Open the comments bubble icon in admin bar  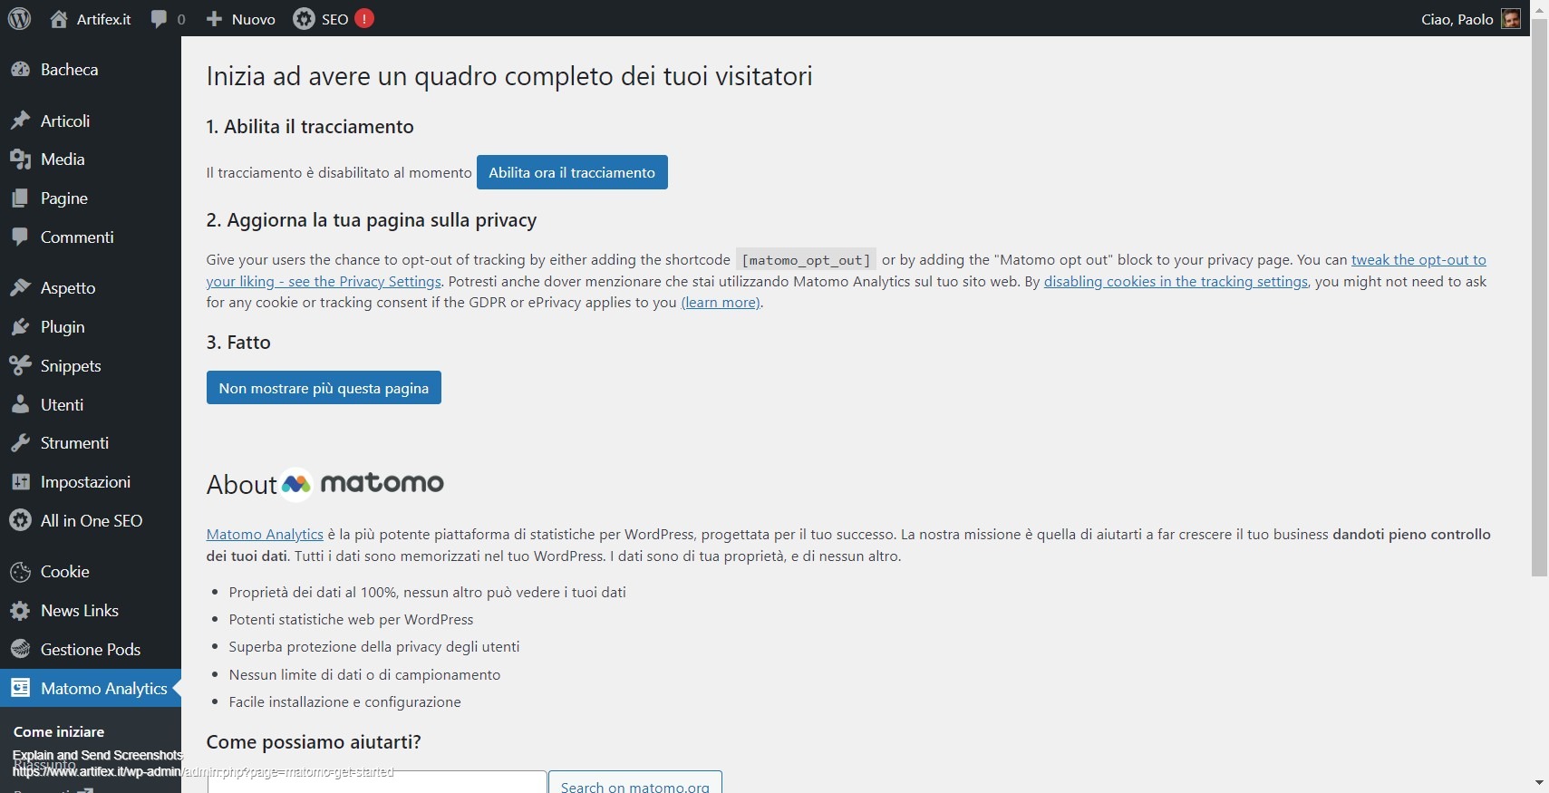[159, 19]
